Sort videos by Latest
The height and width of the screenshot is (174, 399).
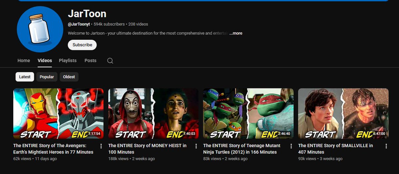click(x=25, y=77)
